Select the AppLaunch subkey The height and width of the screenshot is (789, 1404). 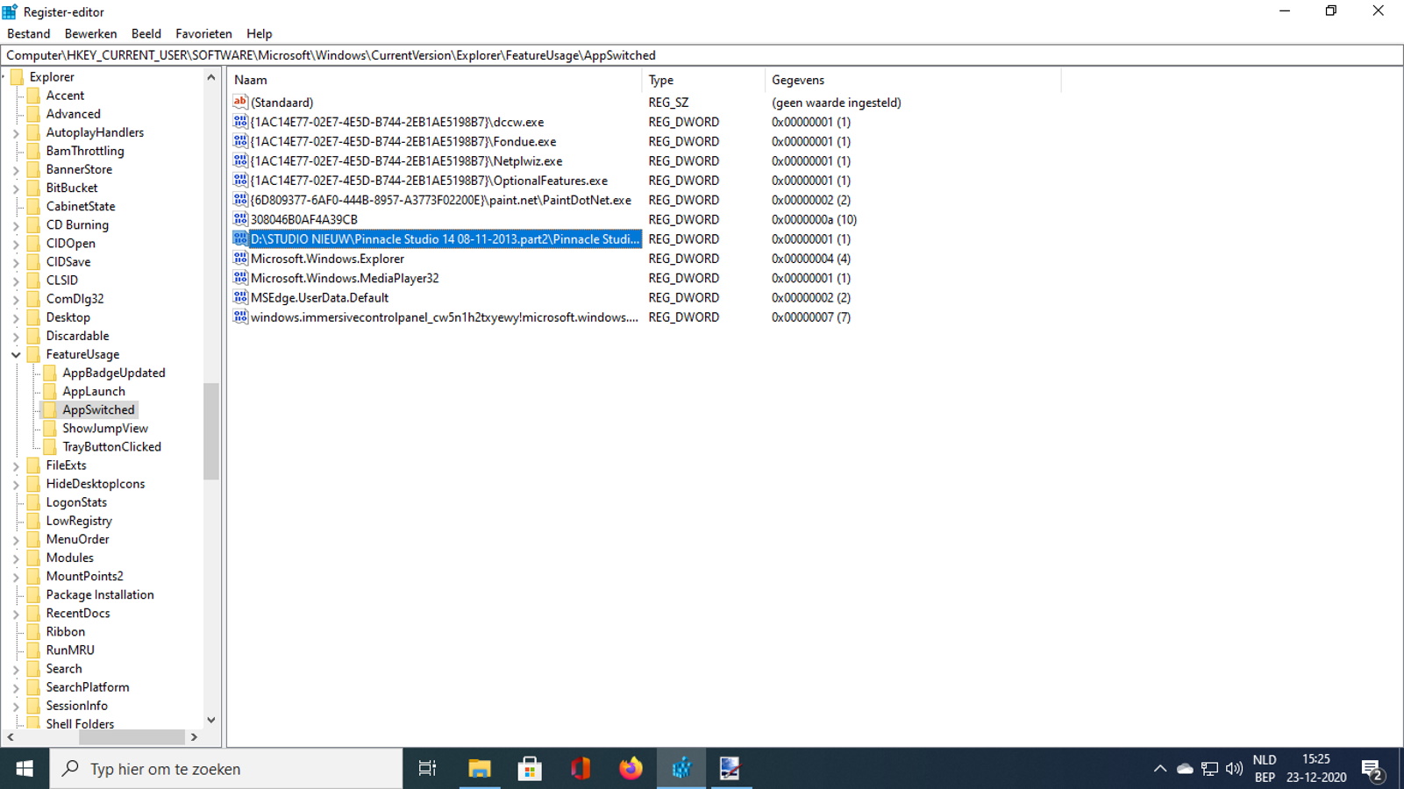[x=94, y=391]
